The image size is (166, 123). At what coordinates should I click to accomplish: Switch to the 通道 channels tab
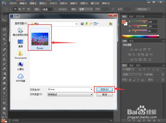(131, 65)
